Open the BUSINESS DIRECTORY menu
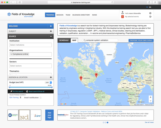The width and height of the screenshot is (161, 128). click(x=81, y=15)
